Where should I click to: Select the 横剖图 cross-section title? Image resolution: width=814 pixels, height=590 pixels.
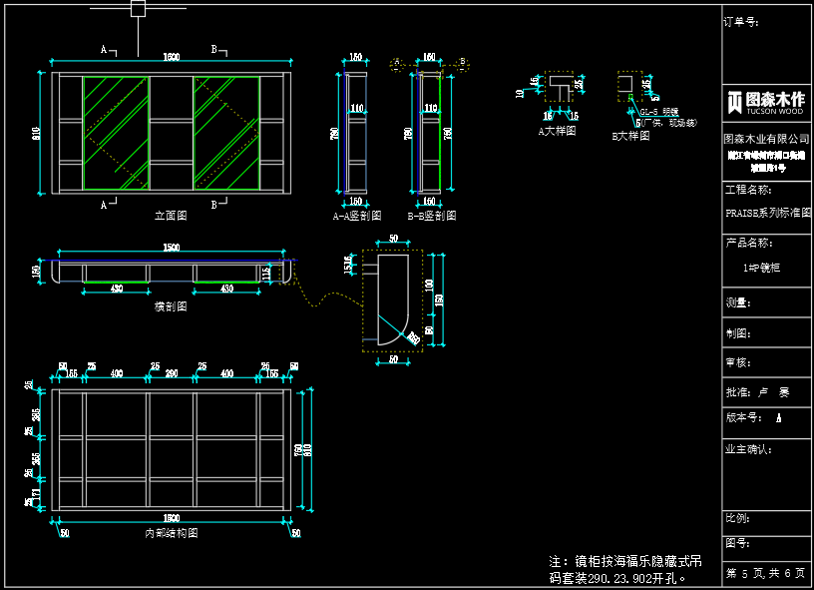click(x=171, y=306)
